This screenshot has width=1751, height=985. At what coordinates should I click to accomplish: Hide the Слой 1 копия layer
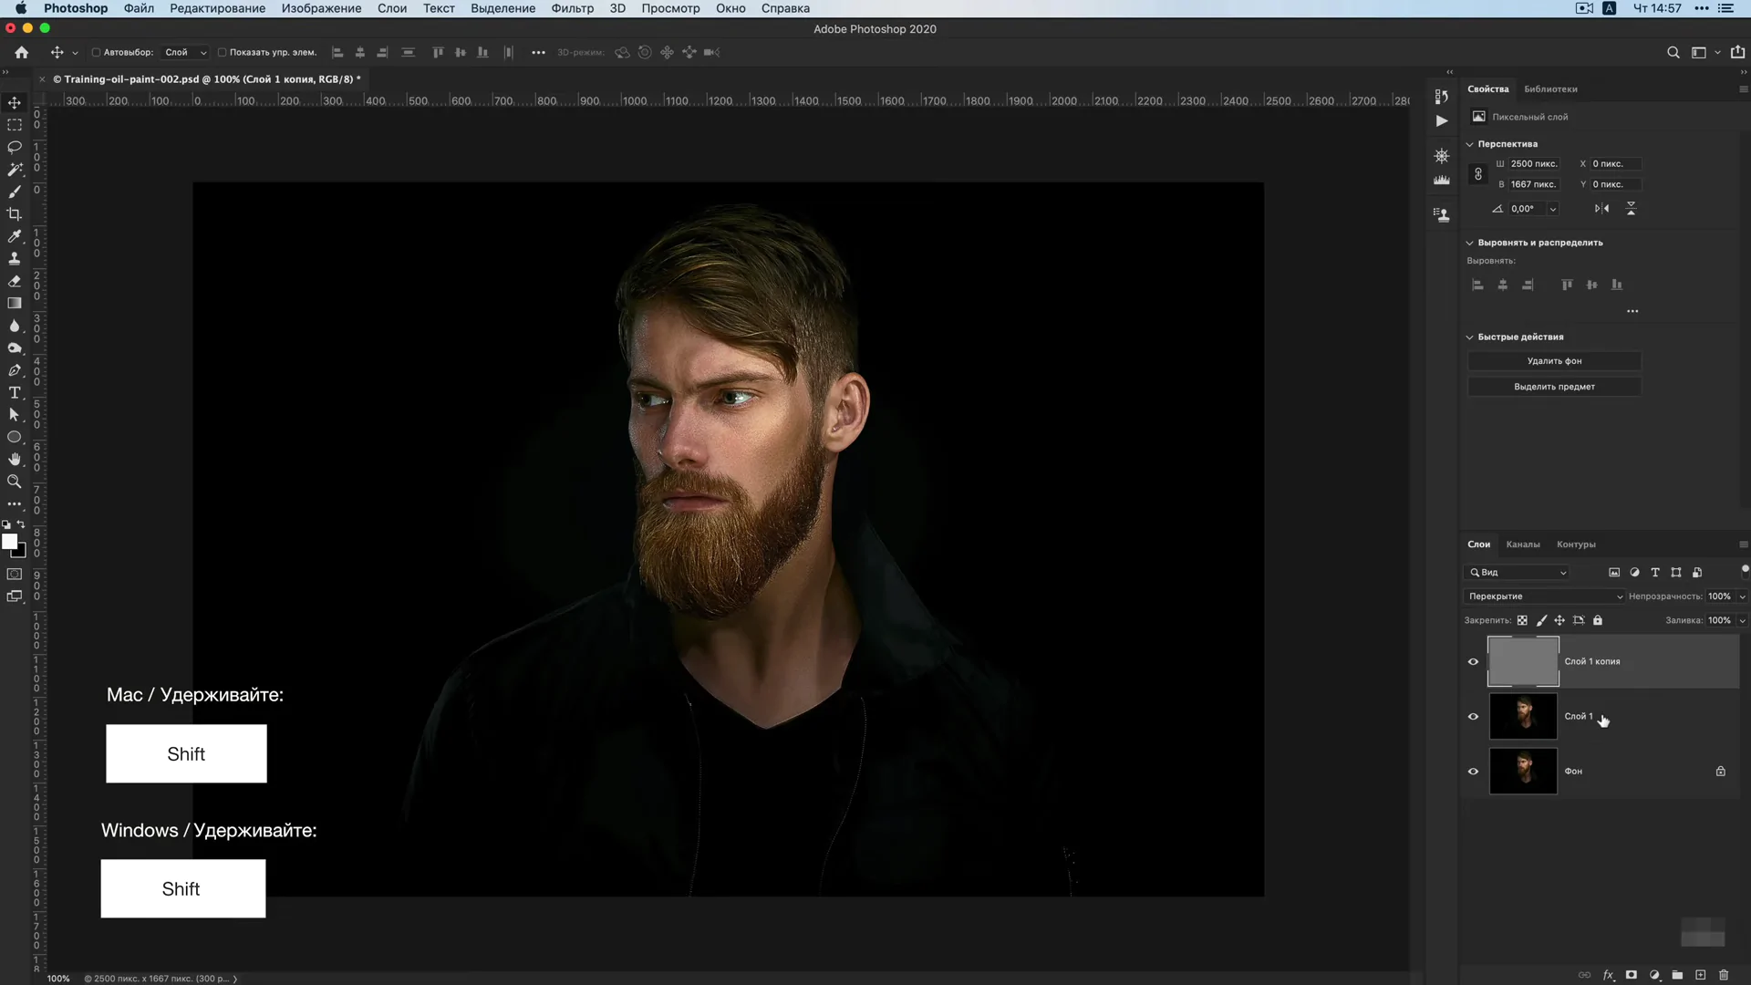point(1473,662)
